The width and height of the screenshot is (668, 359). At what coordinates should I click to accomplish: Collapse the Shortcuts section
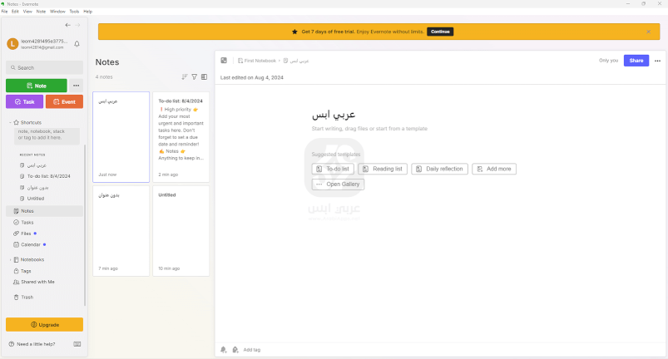click(x=10, y=122)
